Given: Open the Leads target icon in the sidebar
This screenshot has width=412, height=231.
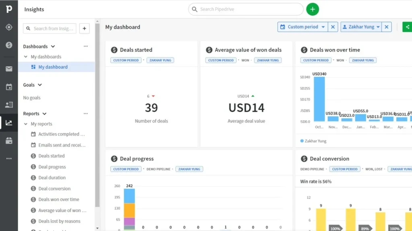Looking at the screenshot, I should (9, 27).
